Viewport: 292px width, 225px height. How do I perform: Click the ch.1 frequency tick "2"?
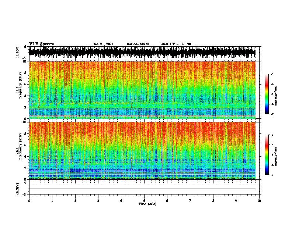pyautogui.click(x=25, y=107)
